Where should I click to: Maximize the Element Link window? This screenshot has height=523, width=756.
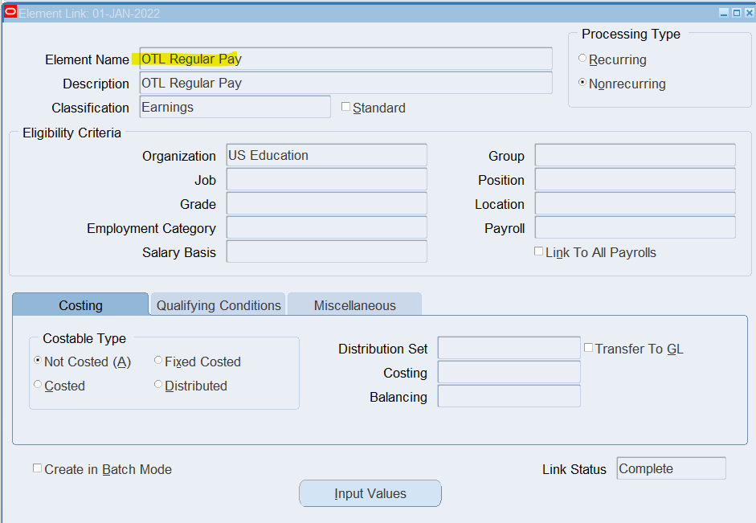coord(735,13)
